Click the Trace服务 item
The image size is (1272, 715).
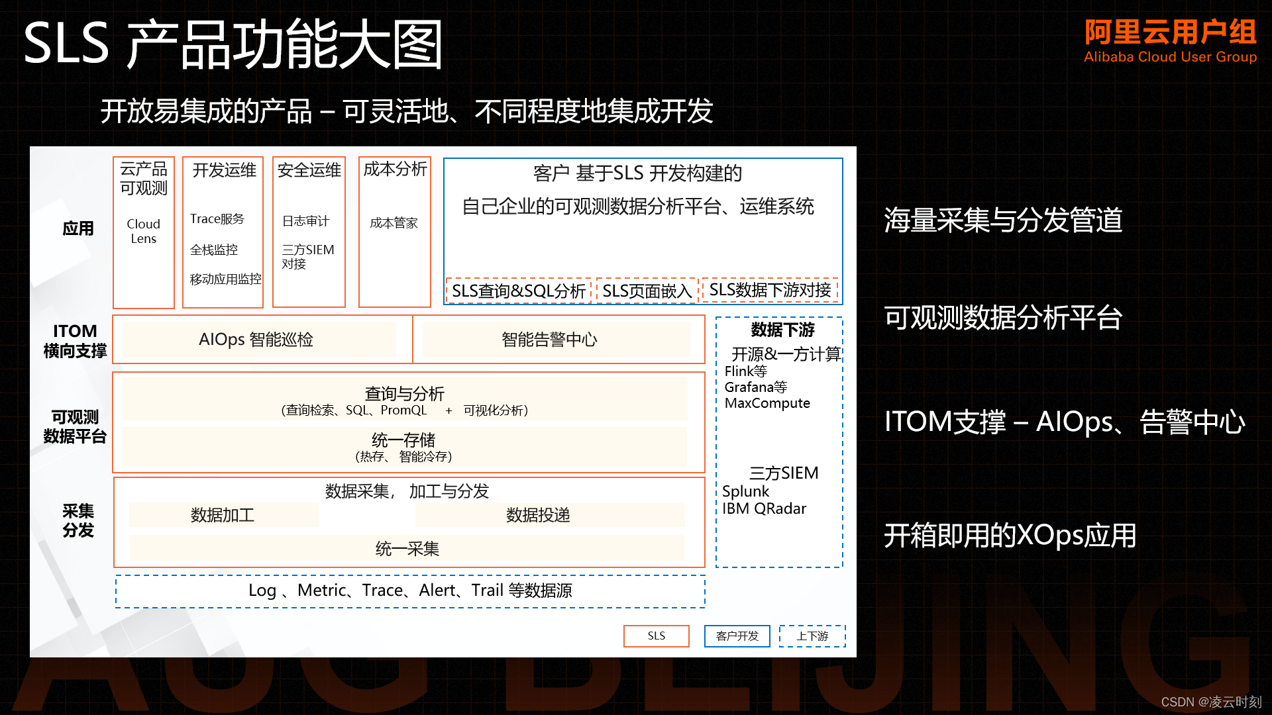click(x=217, y=218)
